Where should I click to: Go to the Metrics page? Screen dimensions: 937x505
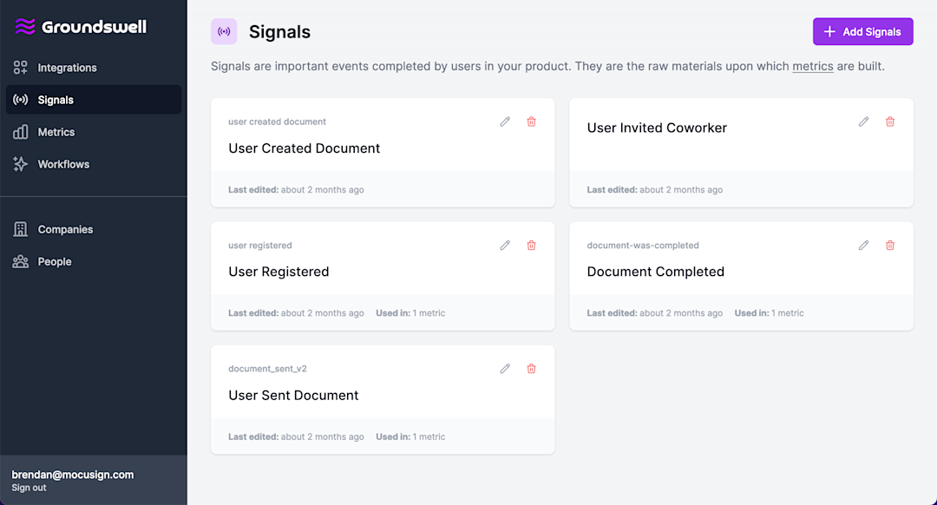click(x=56, y=132)
